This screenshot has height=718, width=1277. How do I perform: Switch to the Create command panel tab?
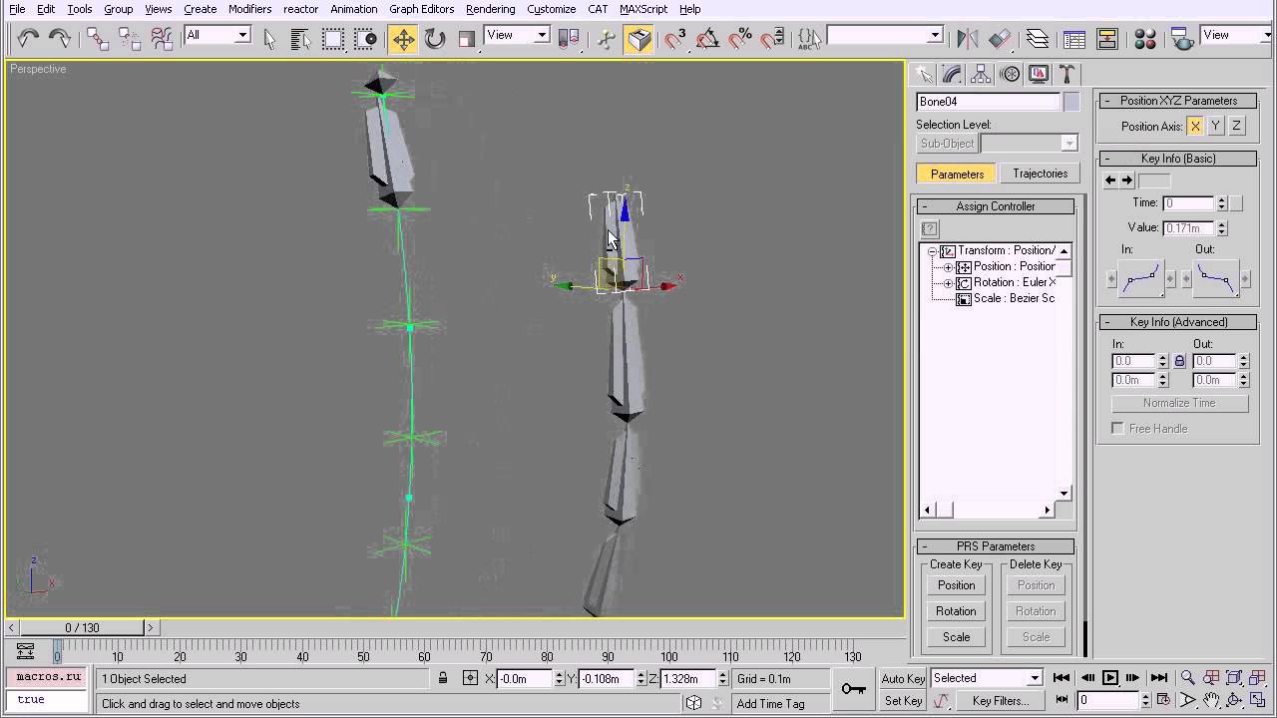[x=924, y=75]
